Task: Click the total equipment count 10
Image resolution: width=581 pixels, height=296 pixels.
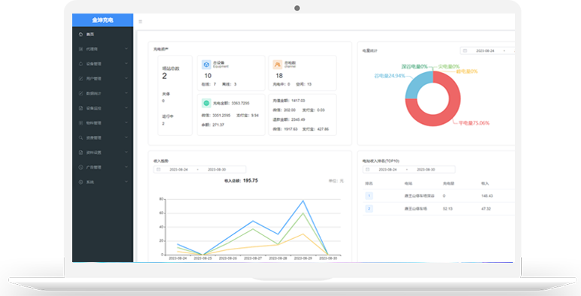Action: (208, 76)
